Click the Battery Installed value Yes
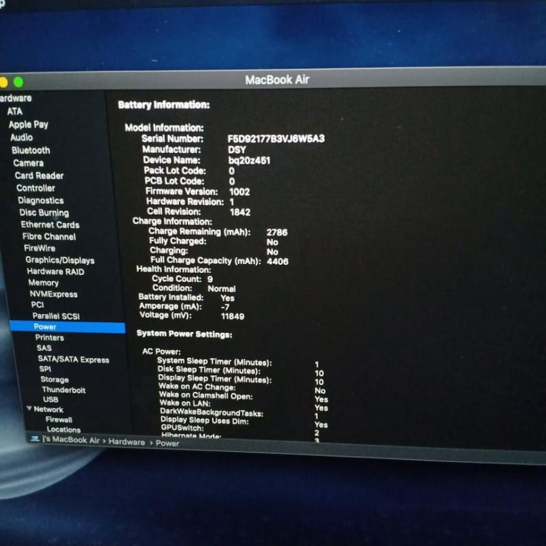546x546 pixels. tap(227, 298)
